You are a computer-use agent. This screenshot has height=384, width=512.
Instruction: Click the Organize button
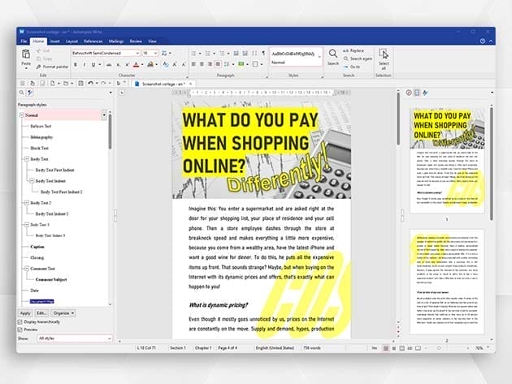(62, 313)
